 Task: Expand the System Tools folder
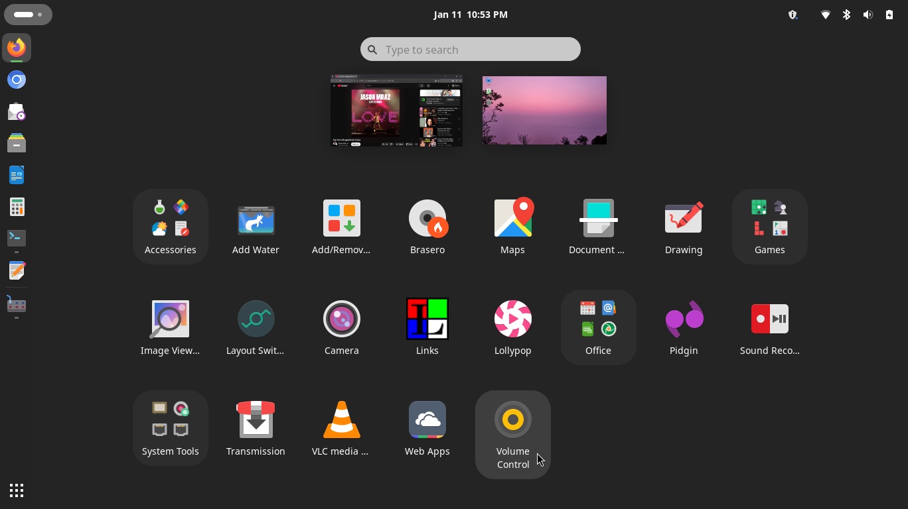[170, 427]
